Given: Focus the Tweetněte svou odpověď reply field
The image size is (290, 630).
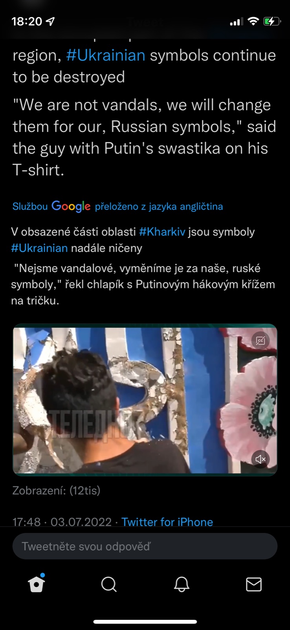Looking at the screenshot, I should [145, 546].
